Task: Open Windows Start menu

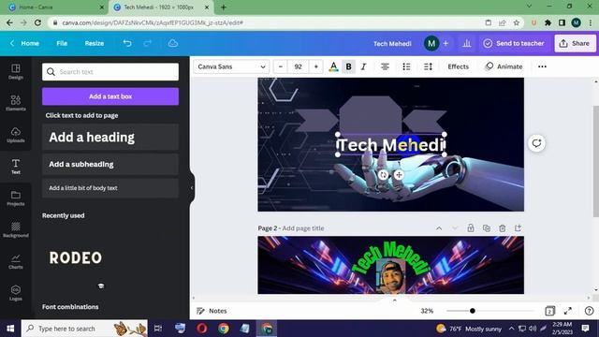Action: [x=10, y=329]
